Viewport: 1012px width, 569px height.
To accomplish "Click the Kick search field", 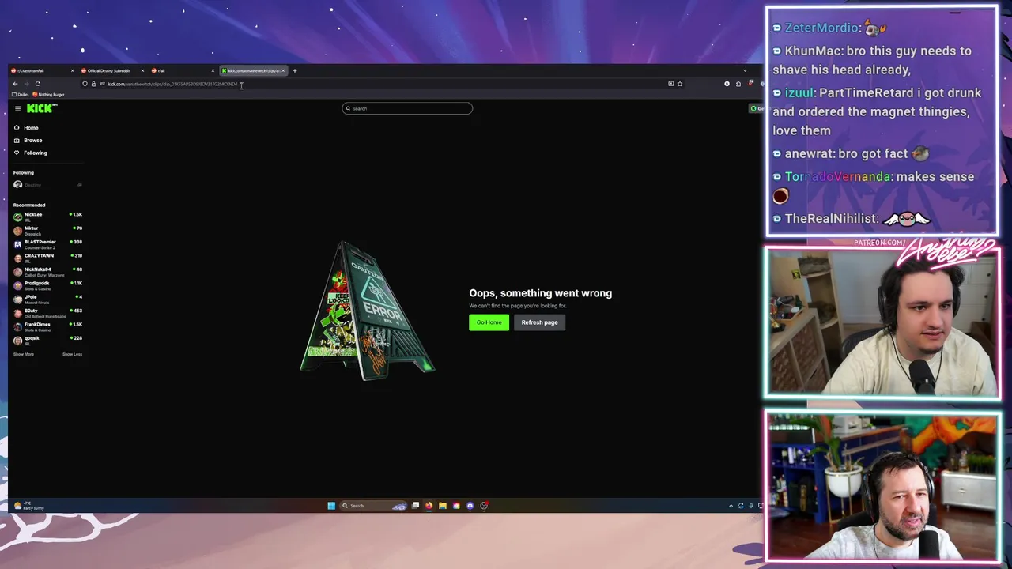I will tap(407, 108).
